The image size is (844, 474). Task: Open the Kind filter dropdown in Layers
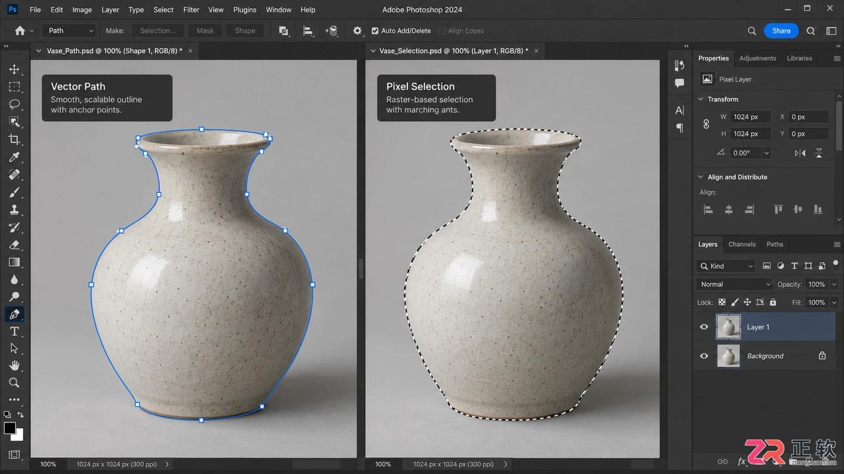[726, 266]
